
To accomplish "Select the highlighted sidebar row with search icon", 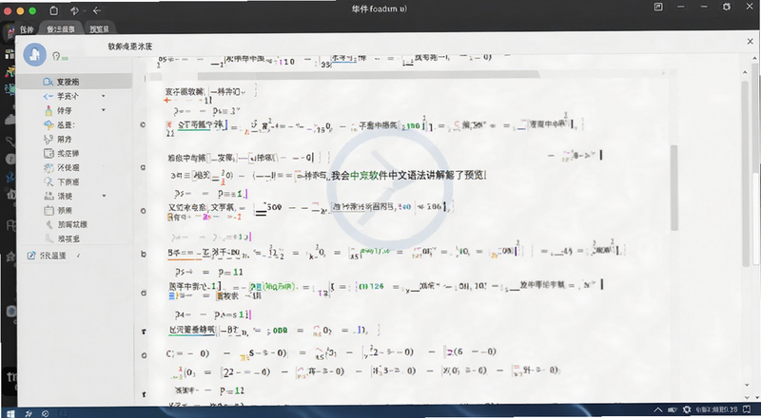I will (74, 82).
